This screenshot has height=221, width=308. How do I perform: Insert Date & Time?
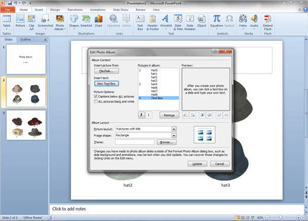(x=178, y=23)
